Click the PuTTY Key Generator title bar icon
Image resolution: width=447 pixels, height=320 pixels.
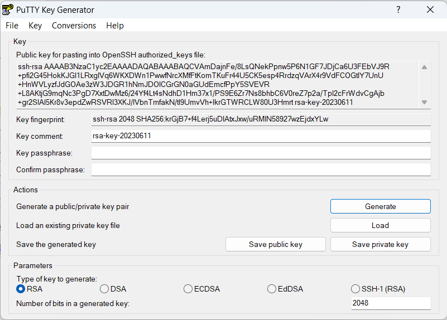tap(8, 9)
